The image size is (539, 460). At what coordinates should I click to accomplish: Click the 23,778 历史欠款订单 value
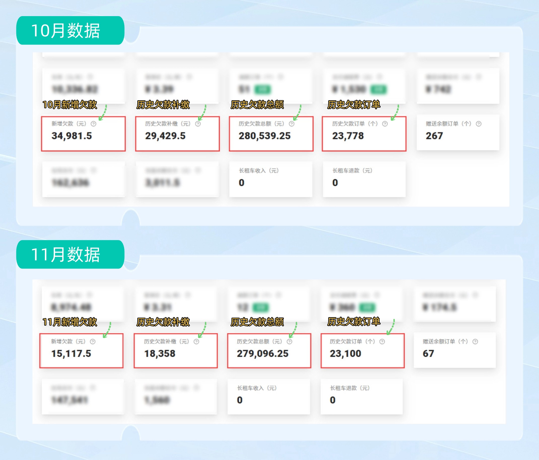pyautogui.click(x=348, y=136)
